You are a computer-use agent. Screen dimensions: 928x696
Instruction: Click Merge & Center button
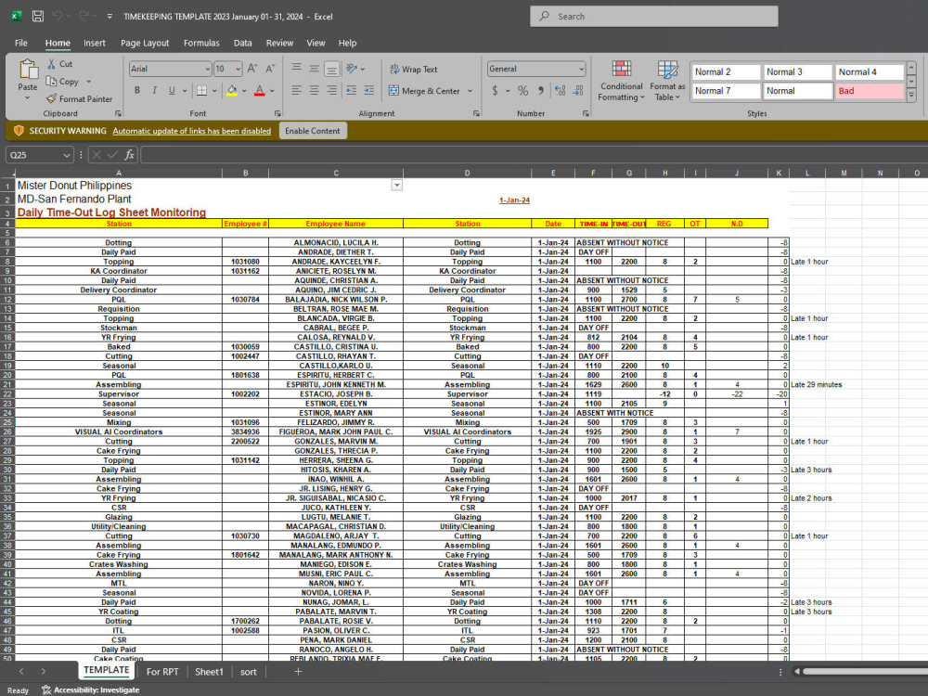click(x=424, y=91)
